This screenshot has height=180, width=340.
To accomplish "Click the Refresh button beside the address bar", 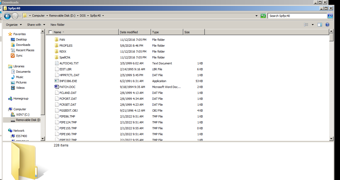I will pos(263,16).
